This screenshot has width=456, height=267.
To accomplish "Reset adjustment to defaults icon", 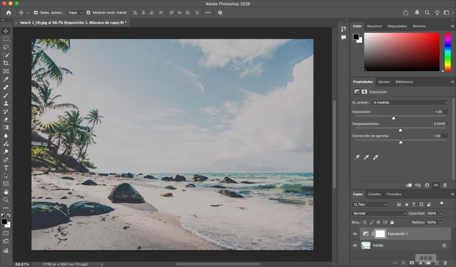I will (x=427, y=185).
